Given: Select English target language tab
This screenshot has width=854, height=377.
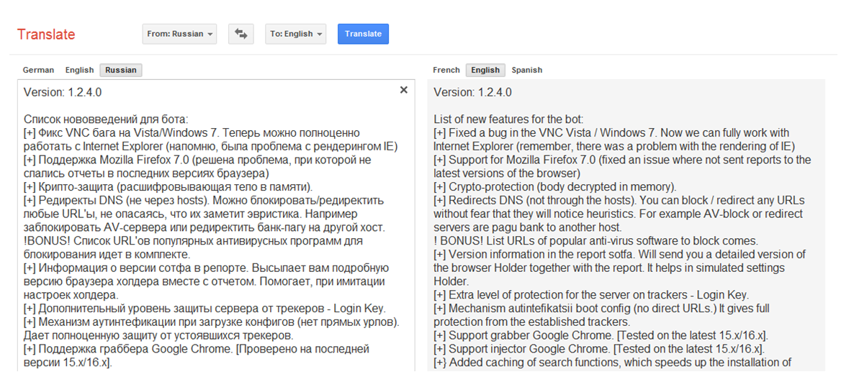Looking at the screenshot, I should pos(485,71).
